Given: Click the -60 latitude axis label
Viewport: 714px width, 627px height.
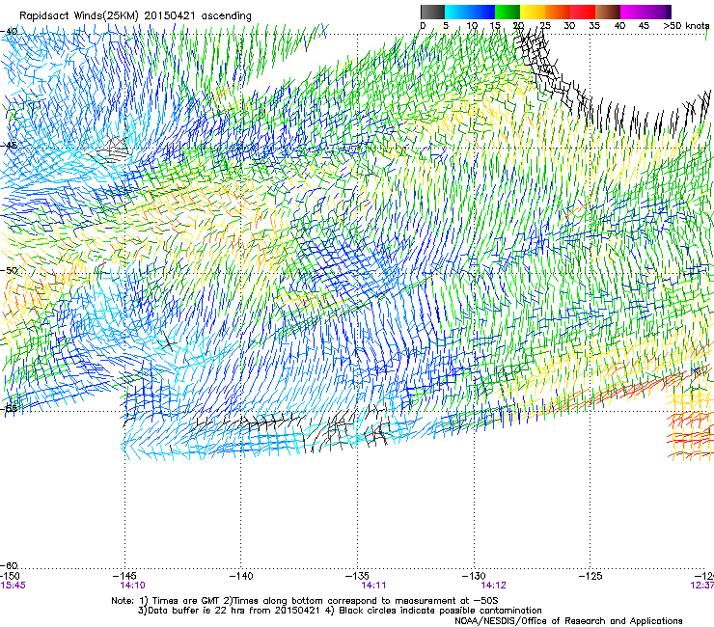Looking at the screenshot, I should tap(9, 565).
